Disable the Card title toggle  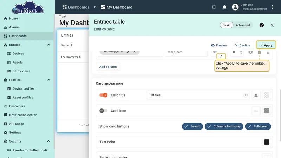click(x=103, y=95)
